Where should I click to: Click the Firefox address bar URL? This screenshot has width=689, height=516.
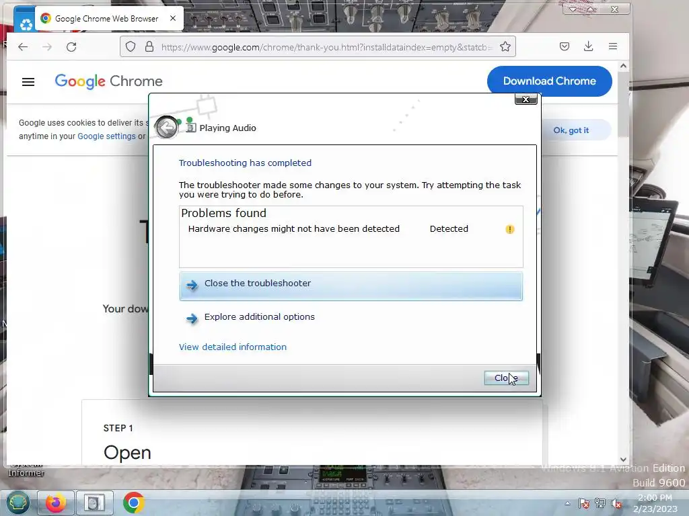[326, 47]
